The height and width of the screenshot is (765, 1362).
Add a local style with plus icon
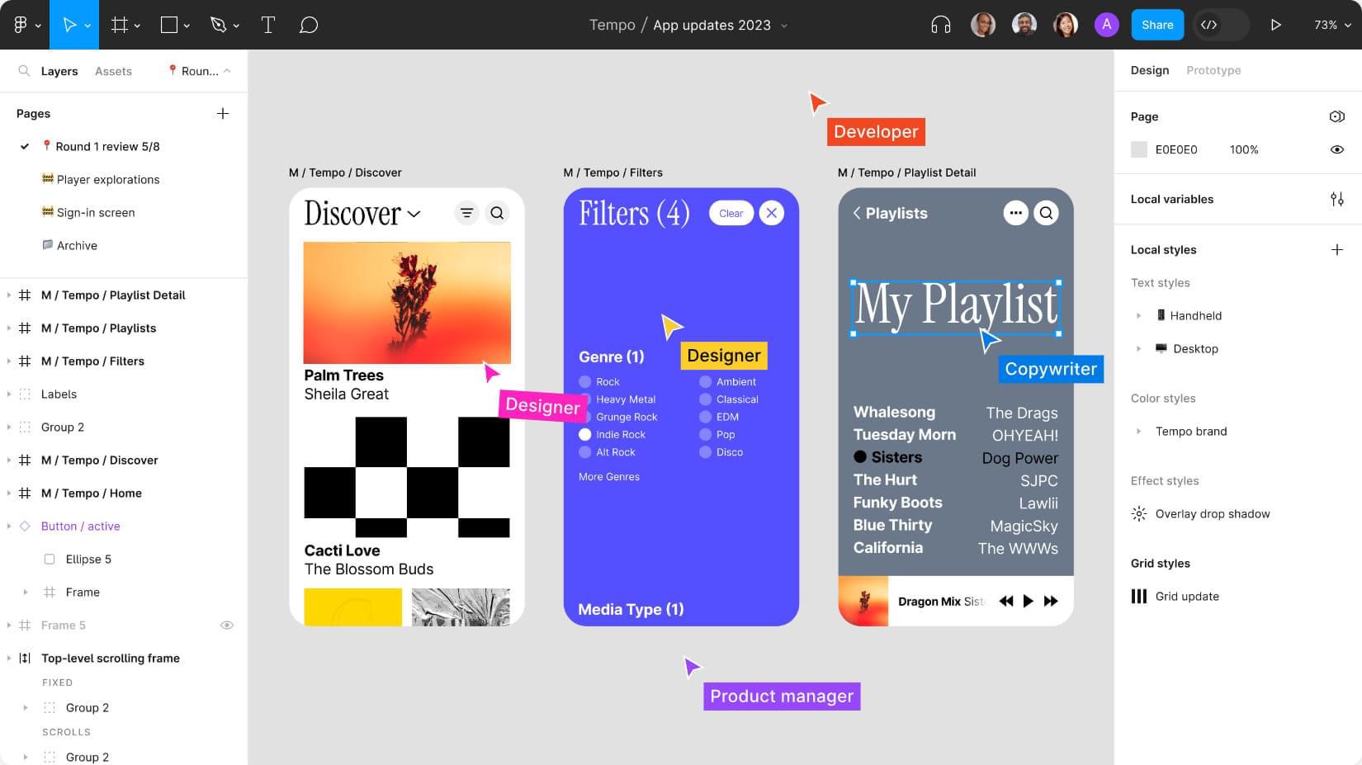click(x=1337, y=249)
